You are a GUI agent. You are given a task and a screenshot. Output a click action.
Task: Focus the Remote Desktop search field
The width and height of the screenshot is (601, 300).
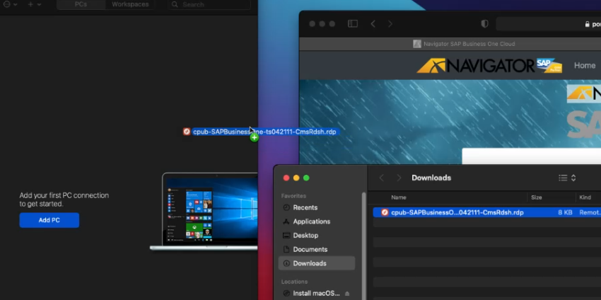click(x=209, y=5)
